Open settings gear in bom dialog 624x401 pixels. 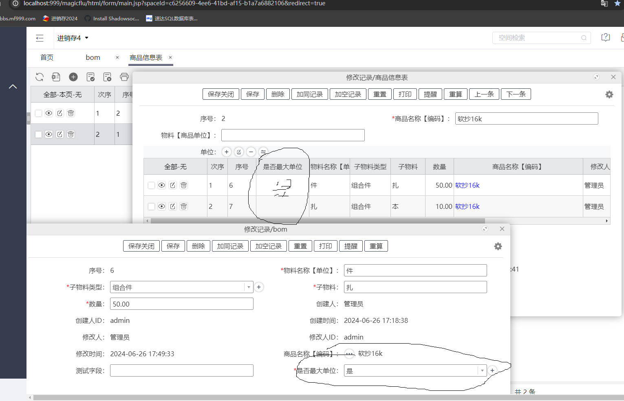point(498,246)
